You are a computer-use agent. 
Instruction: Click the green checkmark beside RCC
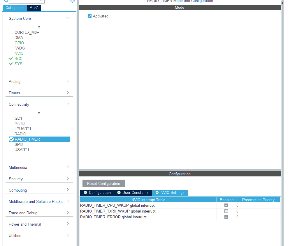[11, 59]
